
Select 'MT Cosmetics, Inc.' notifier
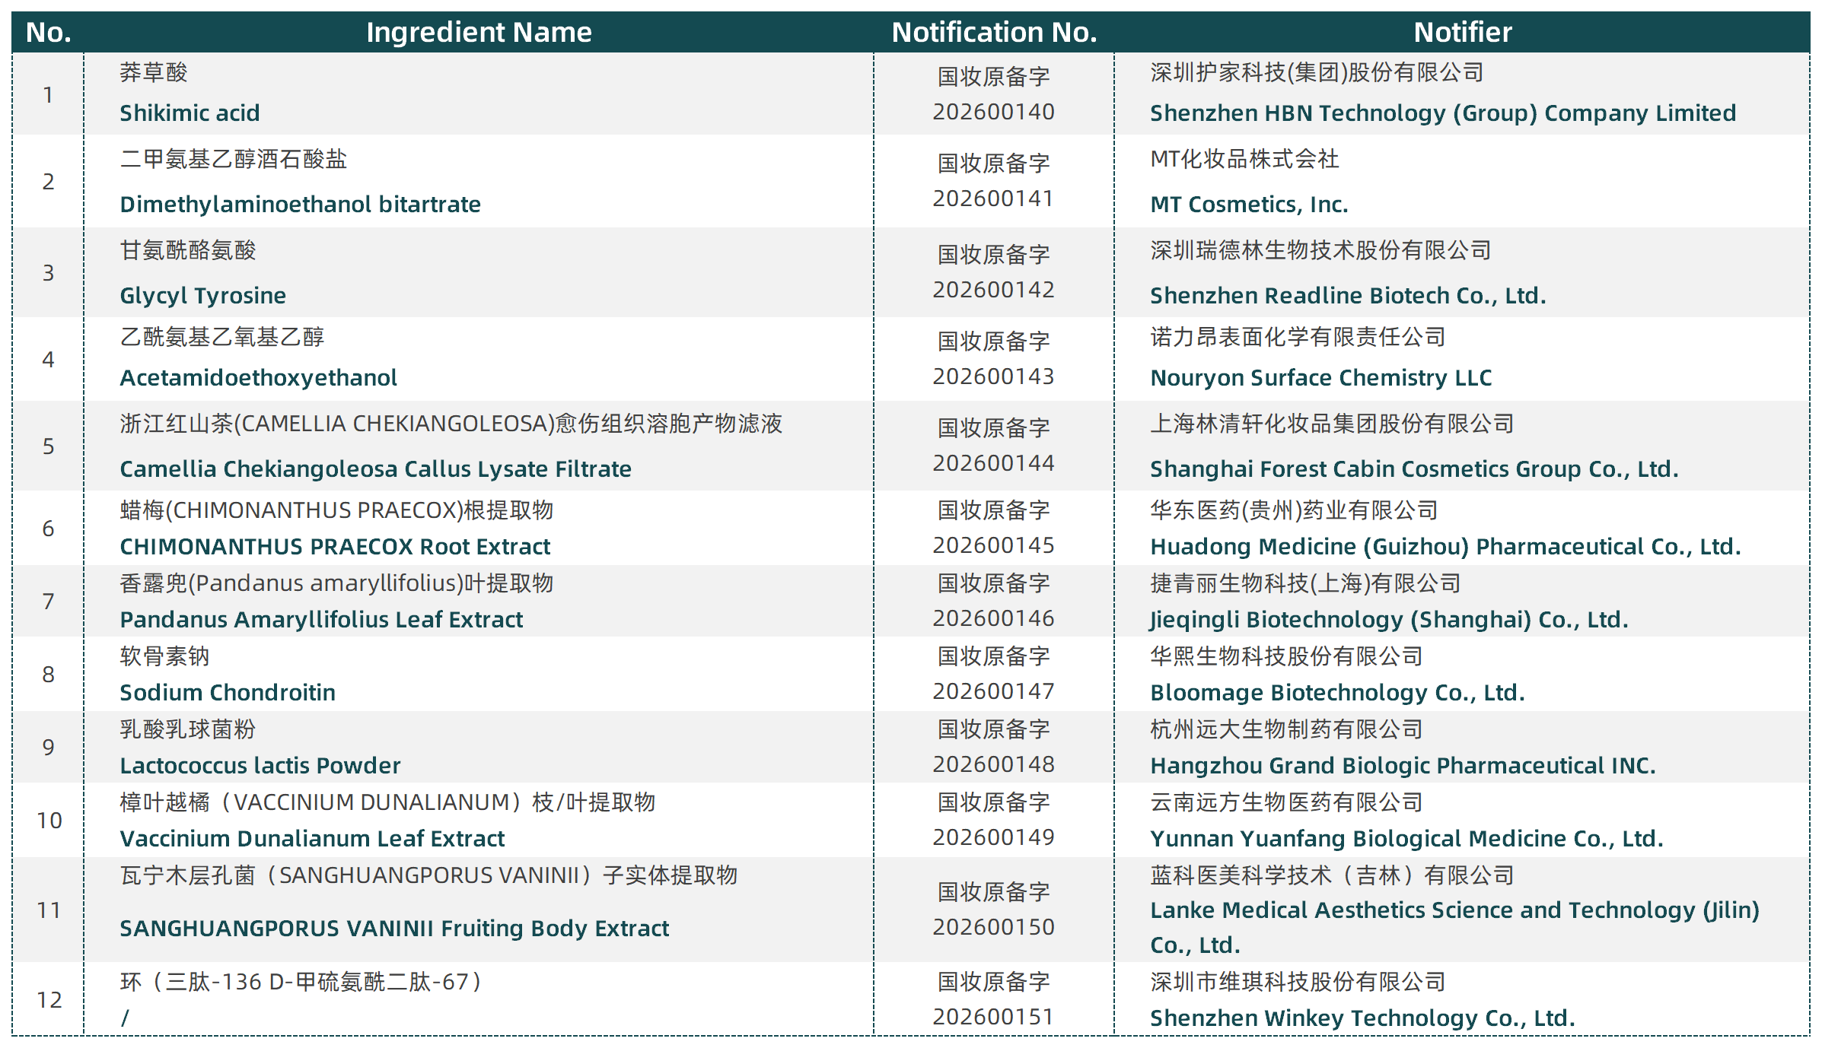pos(1249,204)
